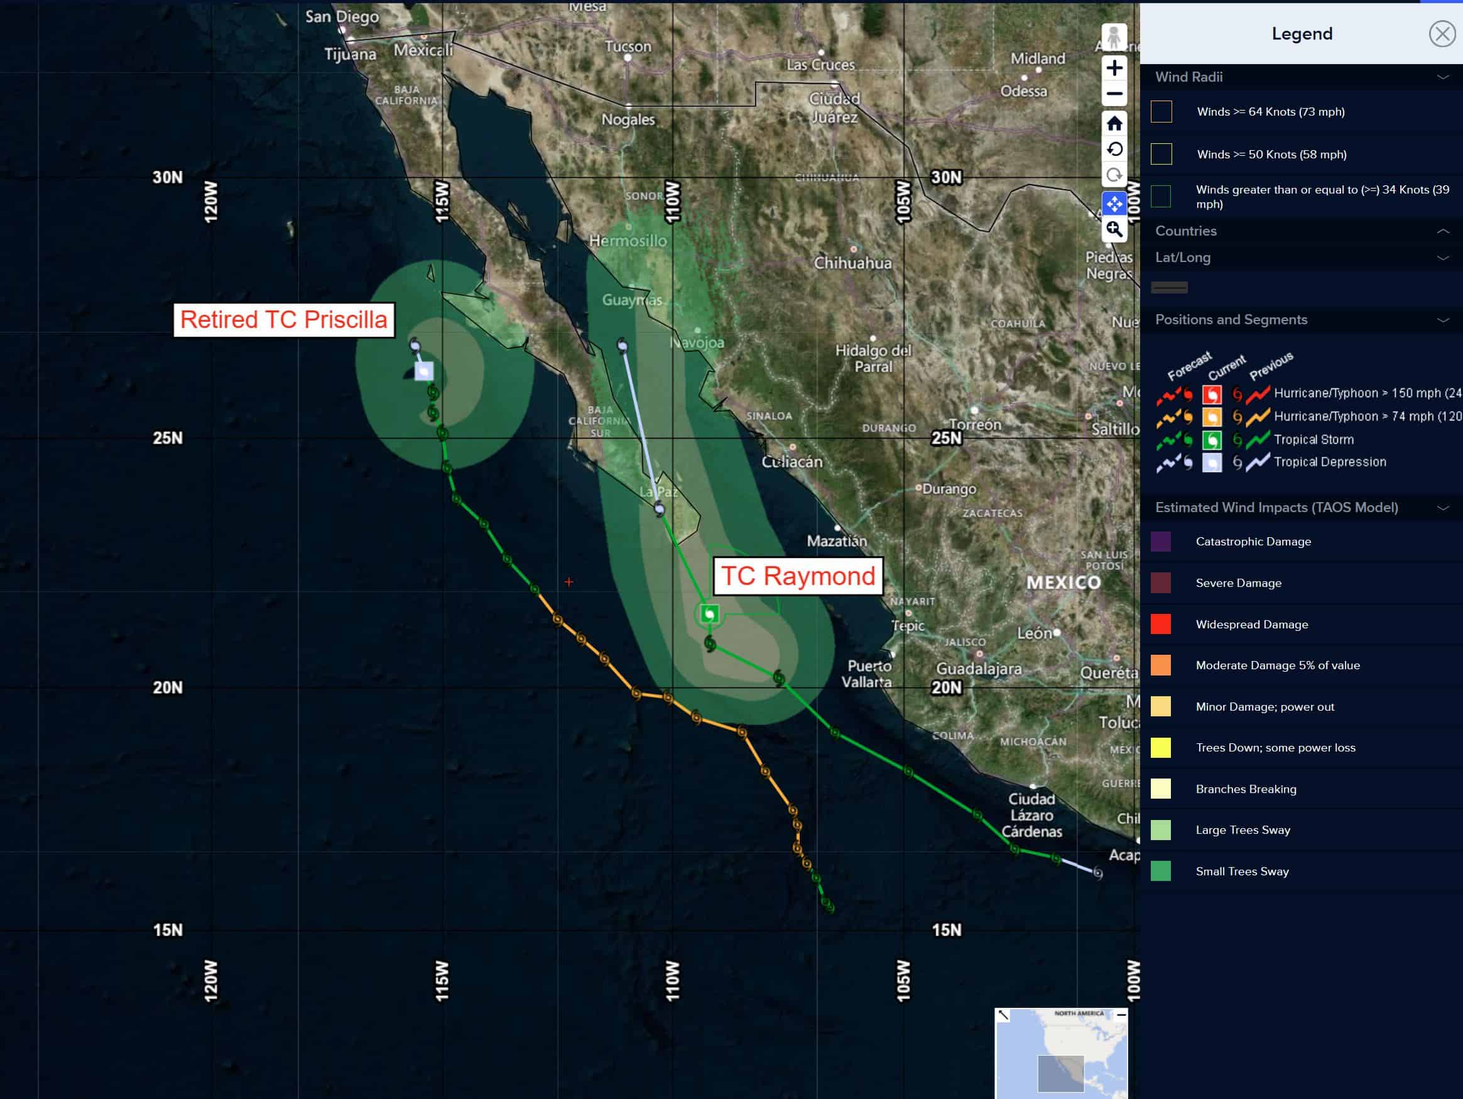Collapse the Lat/Long legend section

coord(1442,258)
